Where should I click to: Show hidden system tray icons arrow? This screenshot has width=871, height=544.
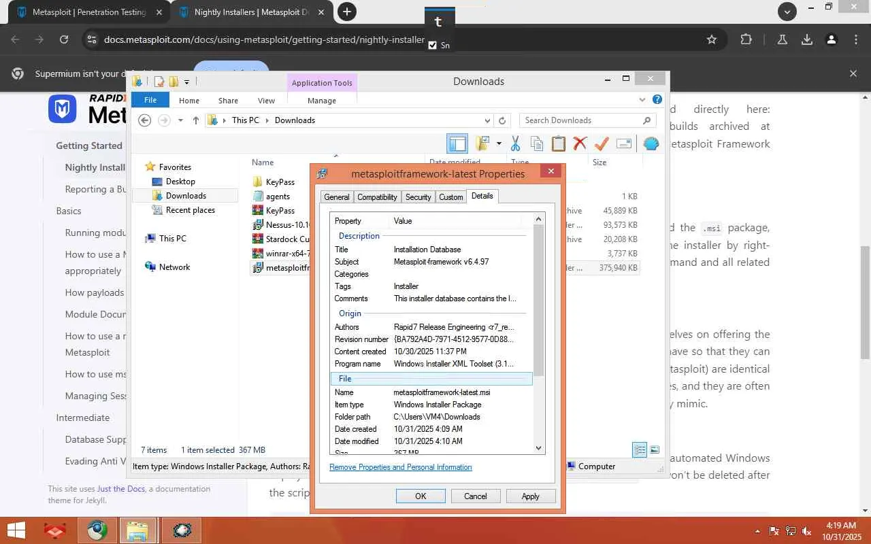click(x=757, y=531)
